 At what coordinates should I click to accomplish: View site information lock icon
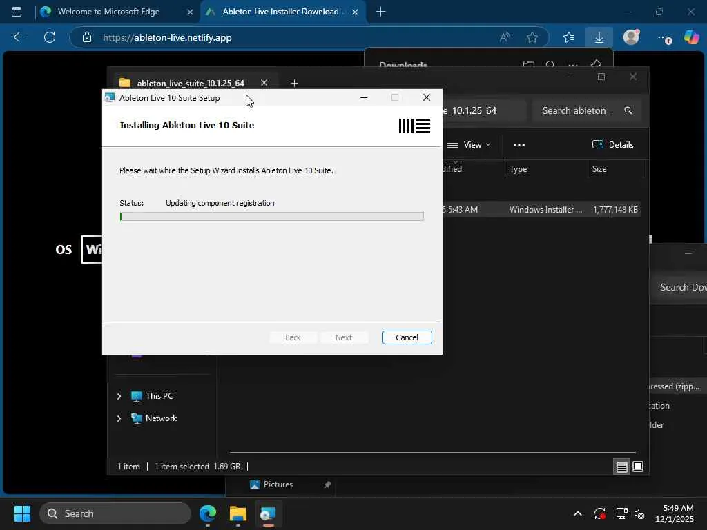pyautogui.click(x=87, y=37)
